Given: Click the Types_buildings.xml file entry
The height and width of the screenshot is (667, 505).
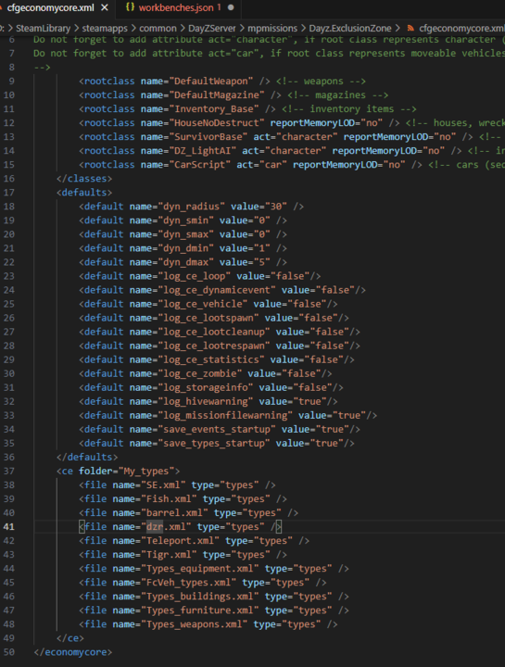Looking at the screenshot, I should 213,597.
